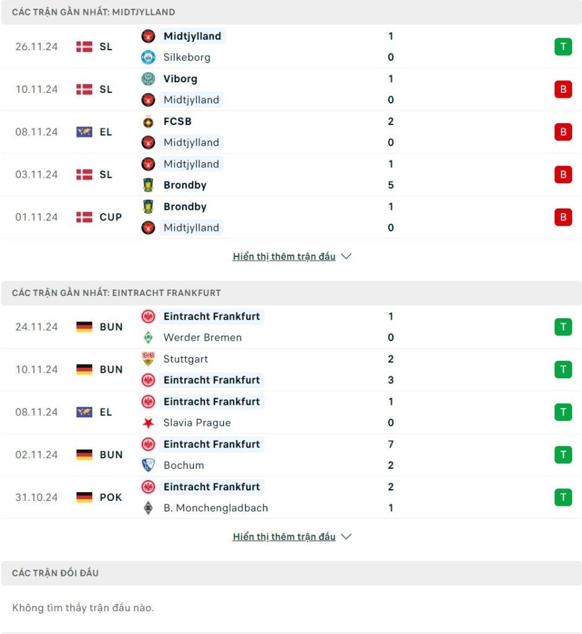This screenshot has height=634, width=582.
Task: Click the red B badge for Viborg match
Action: (563, 89)
